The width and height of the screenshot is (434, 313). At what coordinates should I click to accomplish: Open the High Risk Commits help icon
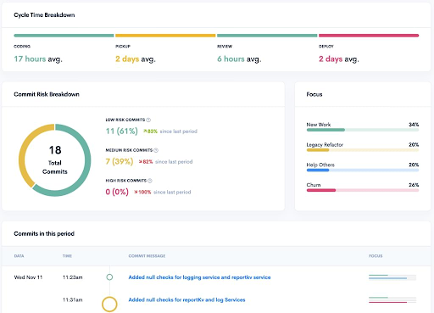(150, 181)
